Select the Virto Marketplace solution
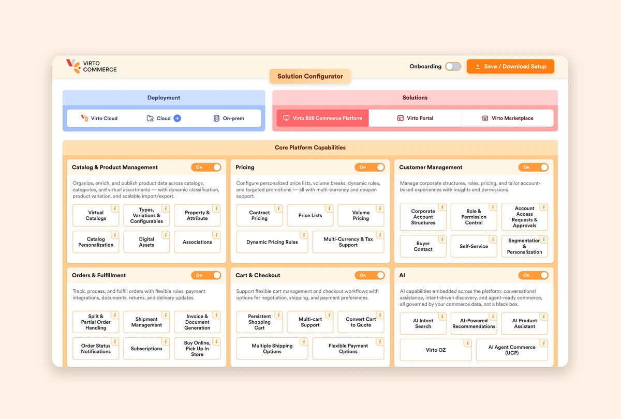Viewport: 621px width, 419px height. pos(507,118)
